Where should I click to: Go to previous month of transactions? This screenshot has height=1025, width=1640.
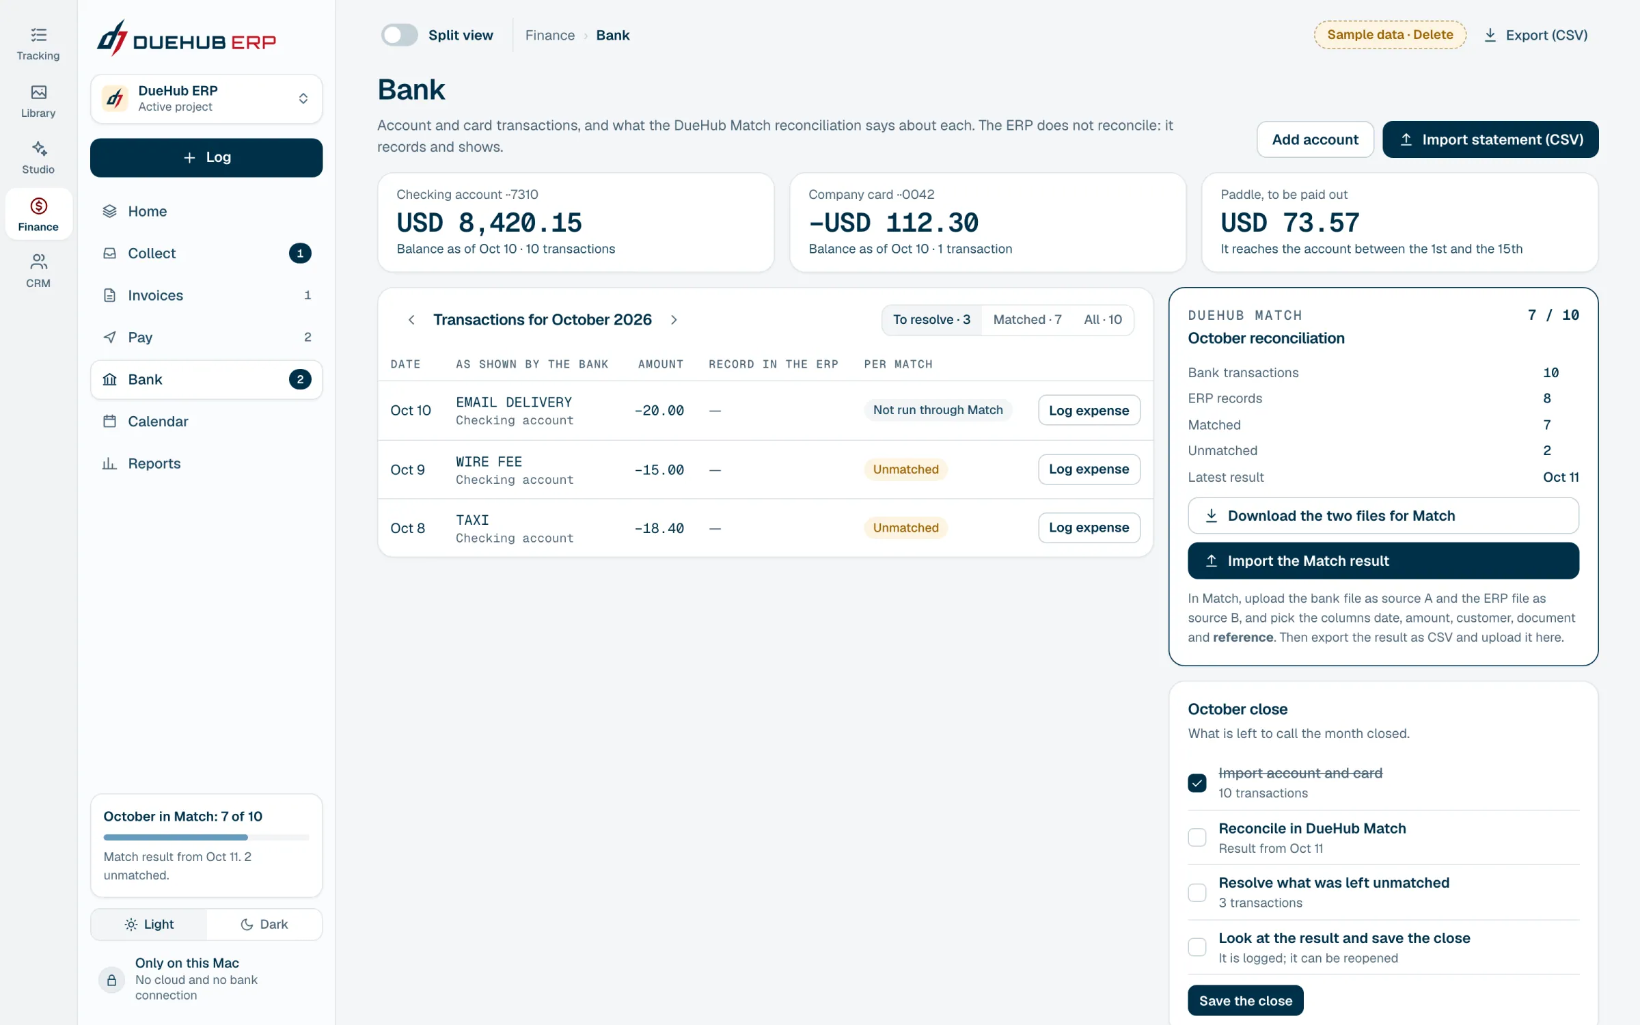411,320
